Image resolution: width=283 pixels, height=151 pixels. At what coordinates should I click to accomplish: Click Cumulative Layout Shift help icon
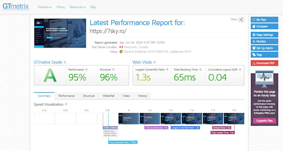(240, 69)
